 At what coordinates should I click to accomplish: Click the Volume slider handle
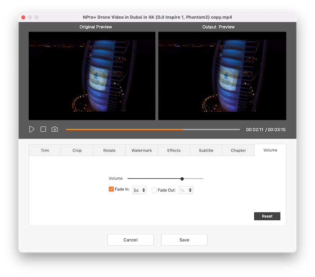coord(182,179)
